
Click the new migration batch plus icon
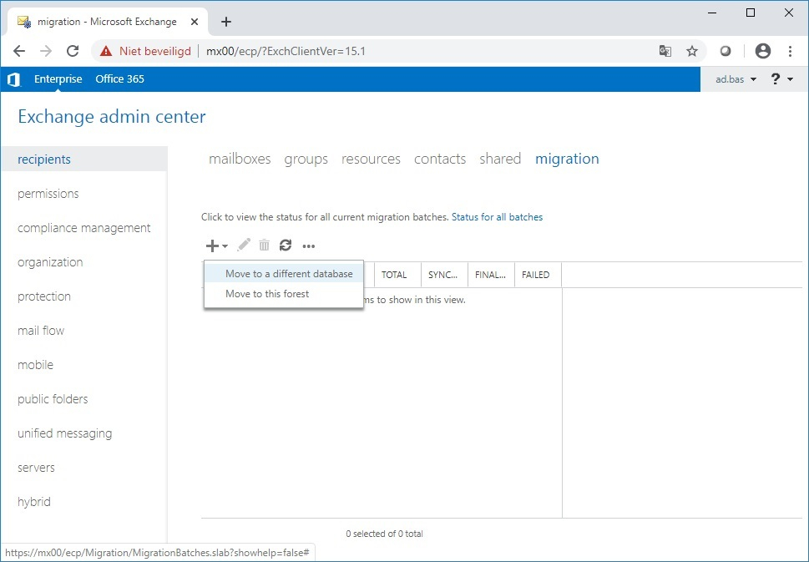point(213,246)
